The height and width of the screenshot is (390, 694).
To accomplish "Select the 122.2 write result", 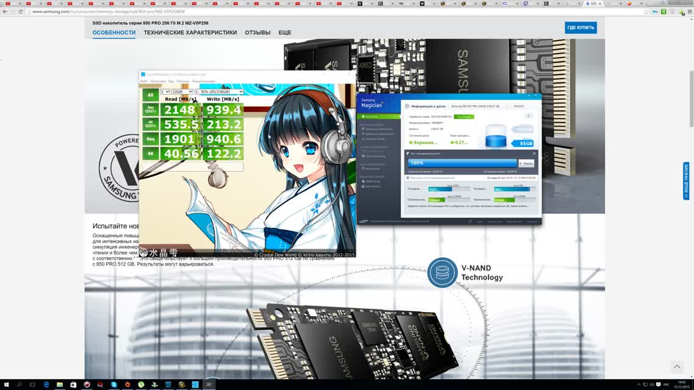I will [x=223, y=154].
